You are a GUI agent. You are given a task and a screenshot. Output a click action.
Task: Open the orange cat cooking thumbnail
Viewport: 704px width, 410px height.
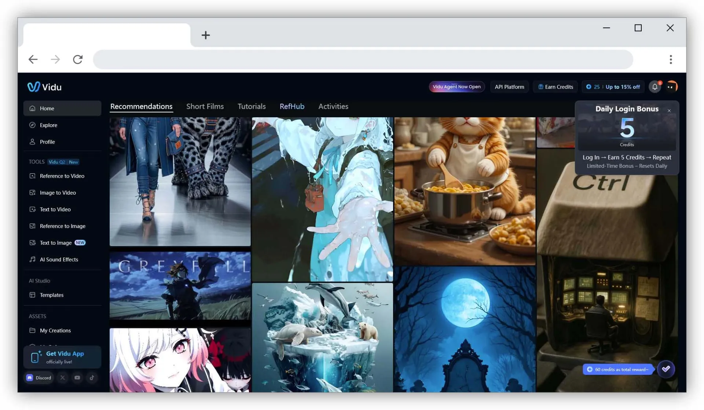coord(465,191)
